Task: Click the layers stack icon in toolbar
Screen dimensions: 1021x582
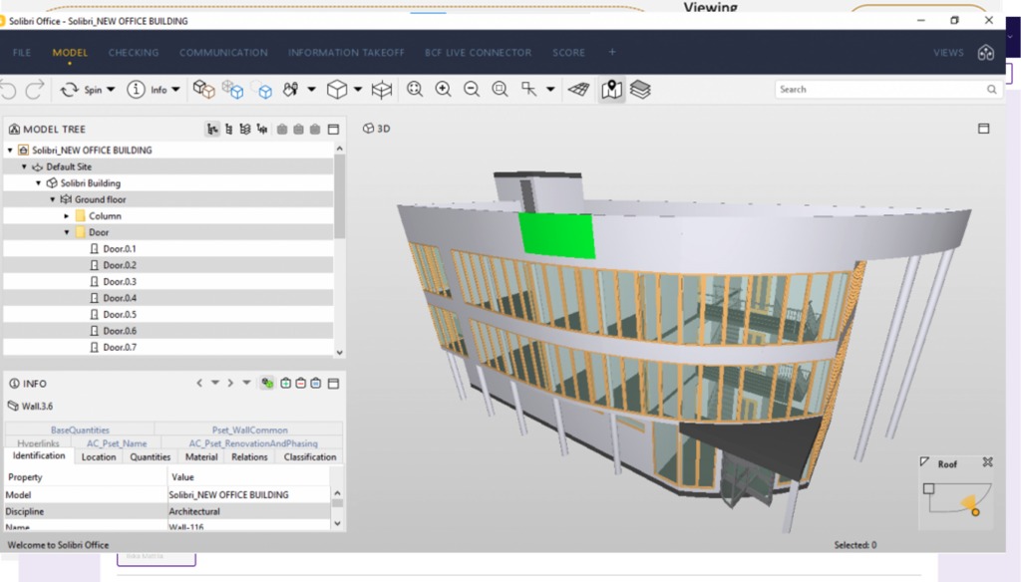Action: 640,90
